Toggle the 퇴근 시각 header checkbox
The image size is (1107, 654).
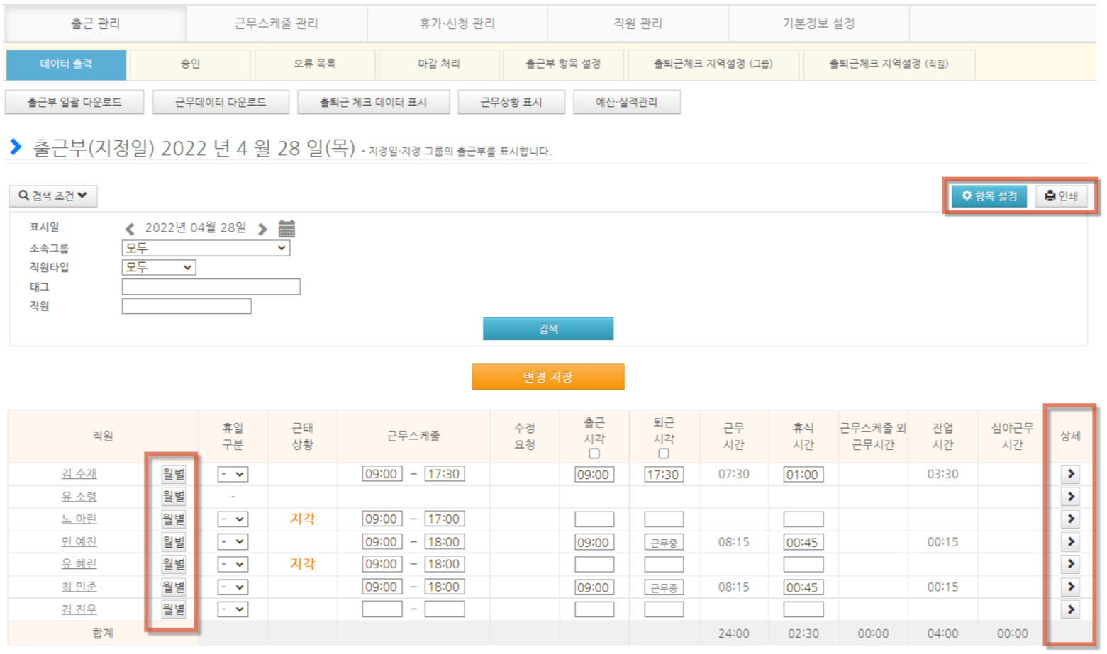(664, 453)
